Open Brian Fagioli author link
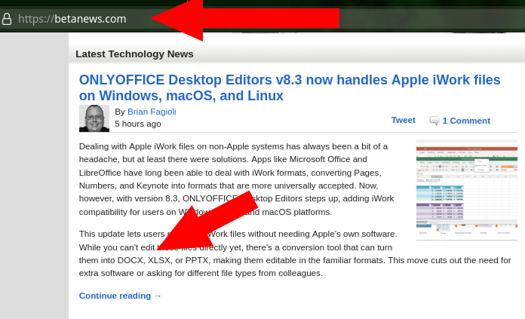Viewport: 525px width, 319px height. click(152, 112)
